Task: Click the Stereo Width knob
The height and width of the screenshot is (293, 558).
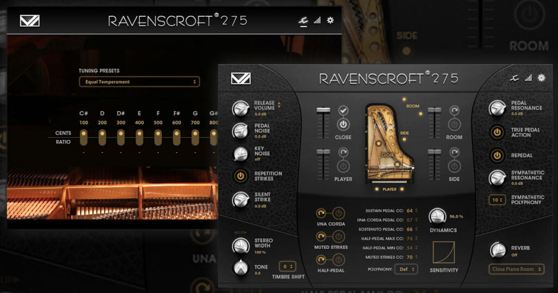Action: pyautogui.click(x=240, y=246)
